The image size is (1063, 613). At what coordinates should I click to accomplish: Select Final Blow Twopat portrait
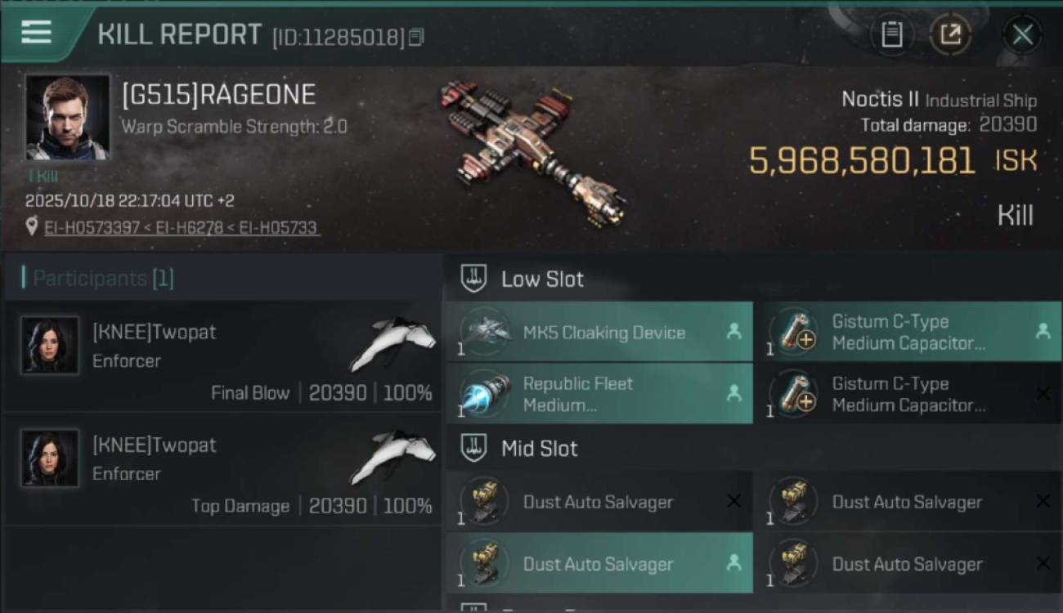(50, 346)
